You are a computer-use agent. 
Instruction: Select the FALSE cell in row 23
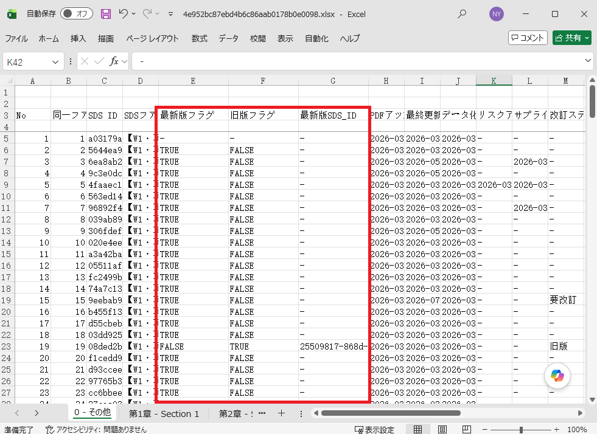pyautogui.click(x=194, y=346)
